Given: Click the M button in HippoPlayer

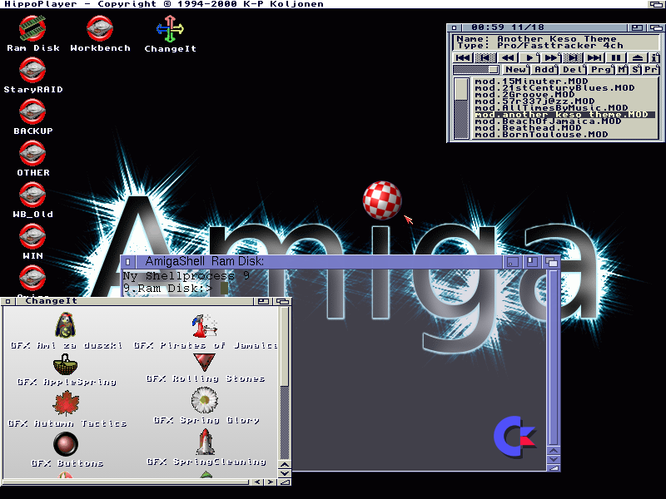Looking at the screenshot, I should tap(622, 70).
